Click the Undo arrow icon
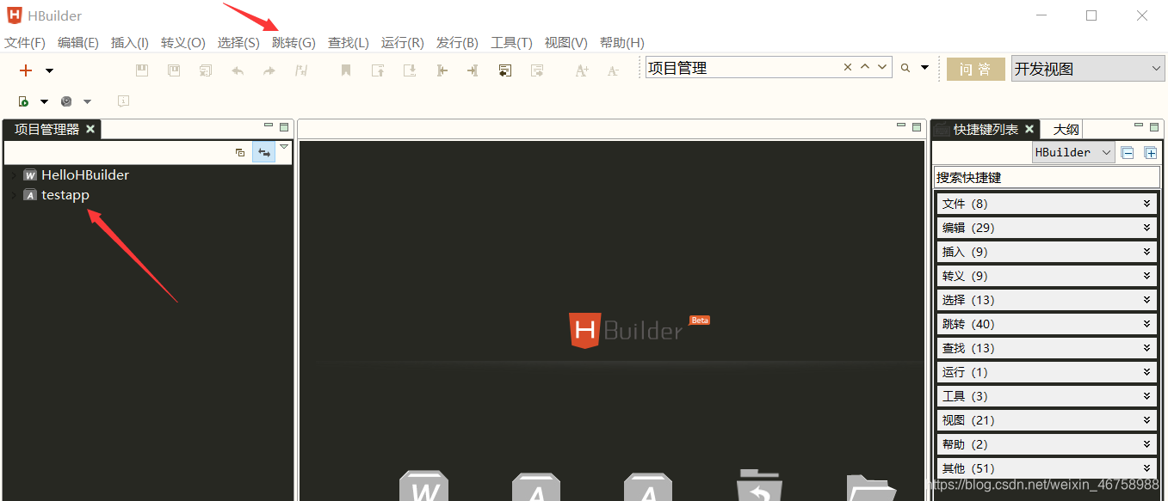The height and width of the screenshot is (501, 1168). click(238, 70)
